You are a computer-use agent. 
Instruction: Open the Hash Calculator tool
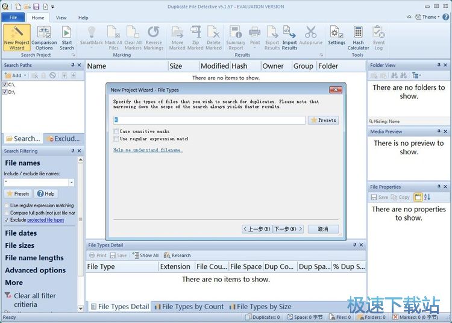pyautogui.click(x=358, y=37)
